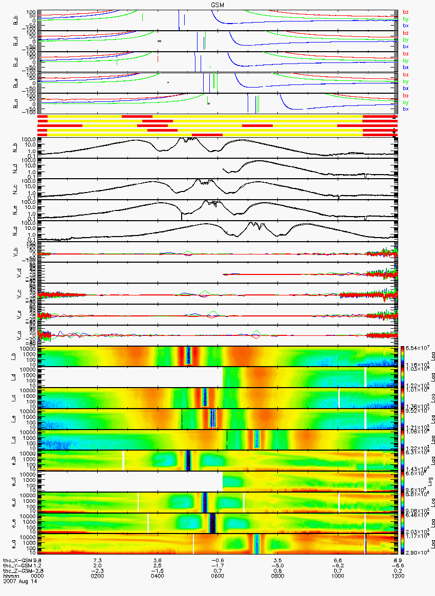Select the date text 2007 Aug 14
The width and height of the screenshot is (435, 596).
pyautogui.click(x=20, y=581)
